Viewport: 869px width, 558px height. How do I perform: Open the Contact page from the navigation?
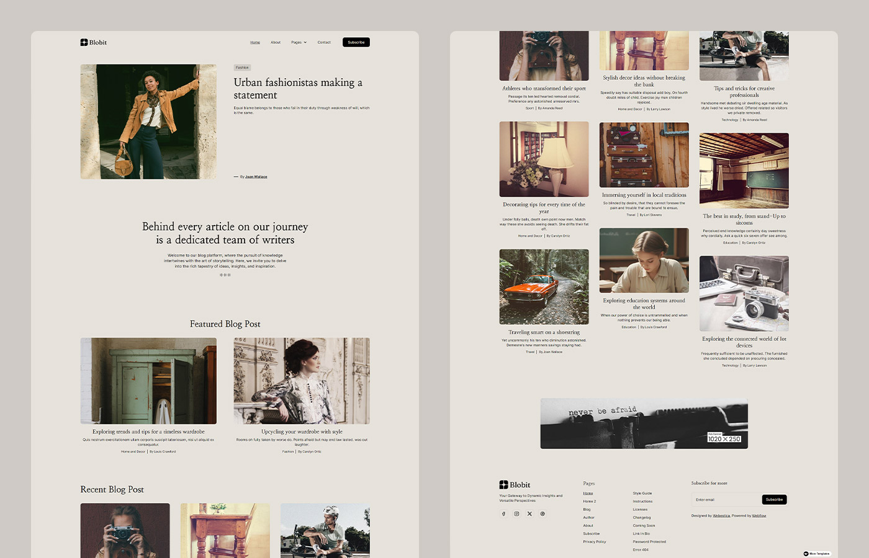(324, 42)
